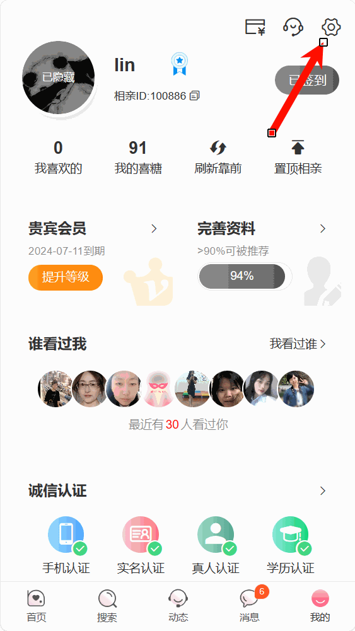Expand 完善资料 section chevron
The width and height of the screenshot is (355, 631).
[323, 229]
